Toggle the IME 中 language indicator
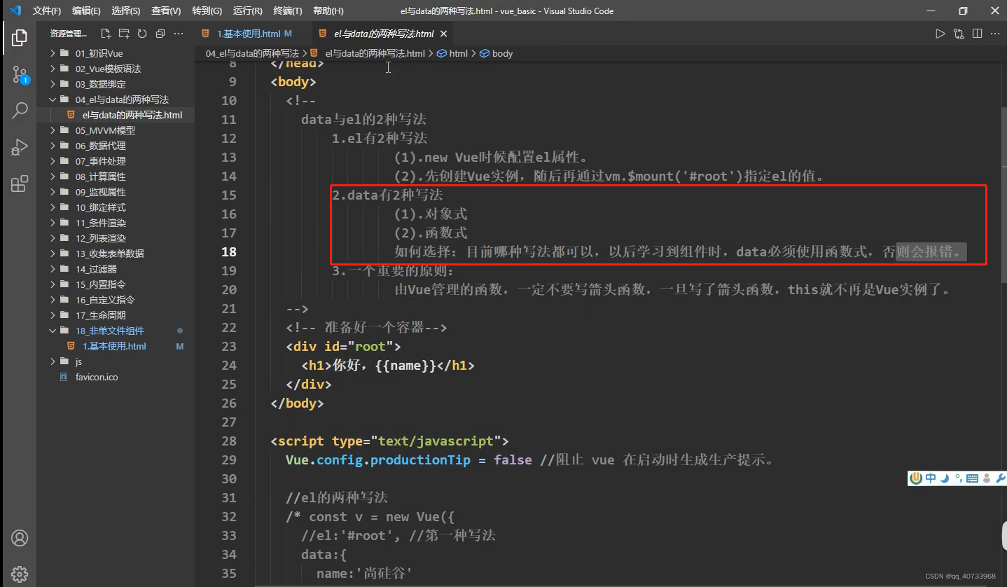This screenshot has width=1007, height=587. click(931, 478)
